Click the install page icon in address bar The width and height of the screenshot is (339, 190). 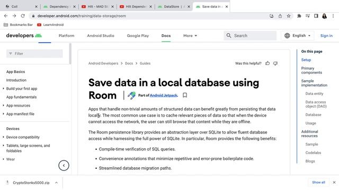[272, 16]
